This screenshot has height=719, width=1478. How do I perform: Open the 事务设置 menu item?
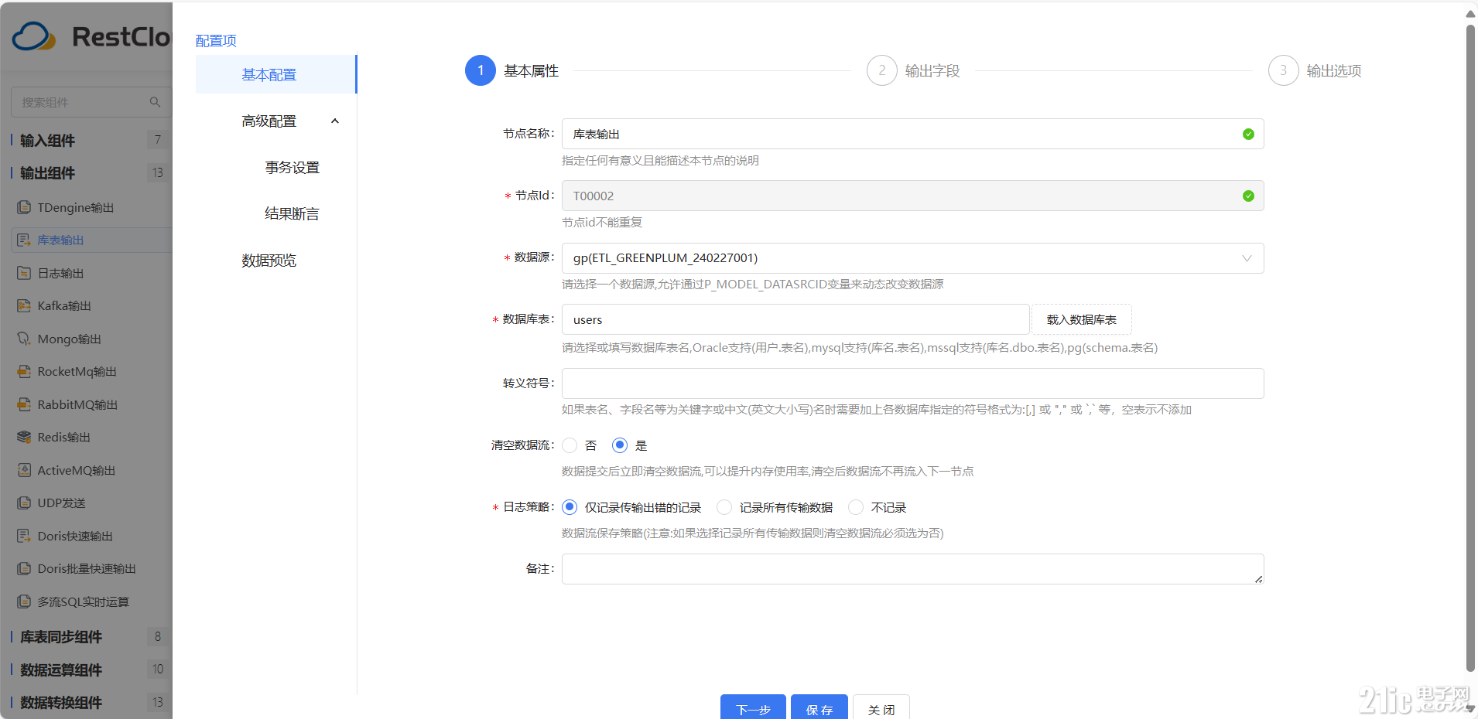[x=293, y=167]
